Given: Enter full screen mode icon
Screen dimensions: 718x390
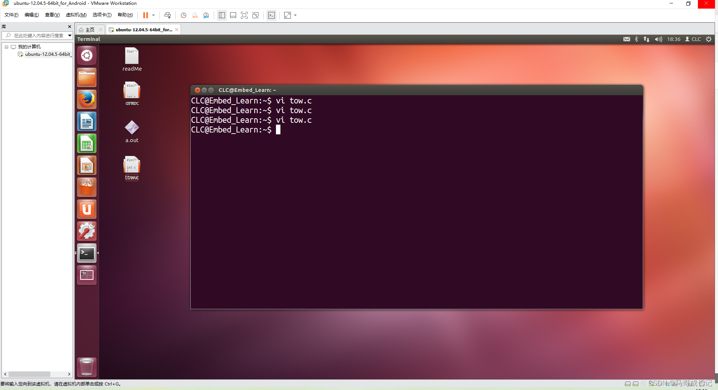Looking at the screenshot, I should [x=244, y=15].
